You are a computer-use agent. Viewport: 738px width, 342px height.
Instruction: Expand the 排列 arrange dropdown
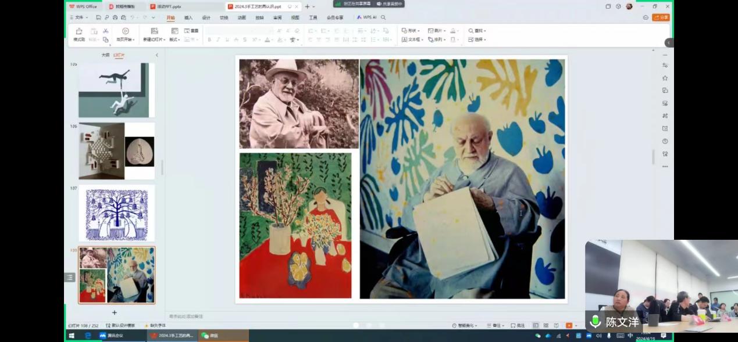437,39
